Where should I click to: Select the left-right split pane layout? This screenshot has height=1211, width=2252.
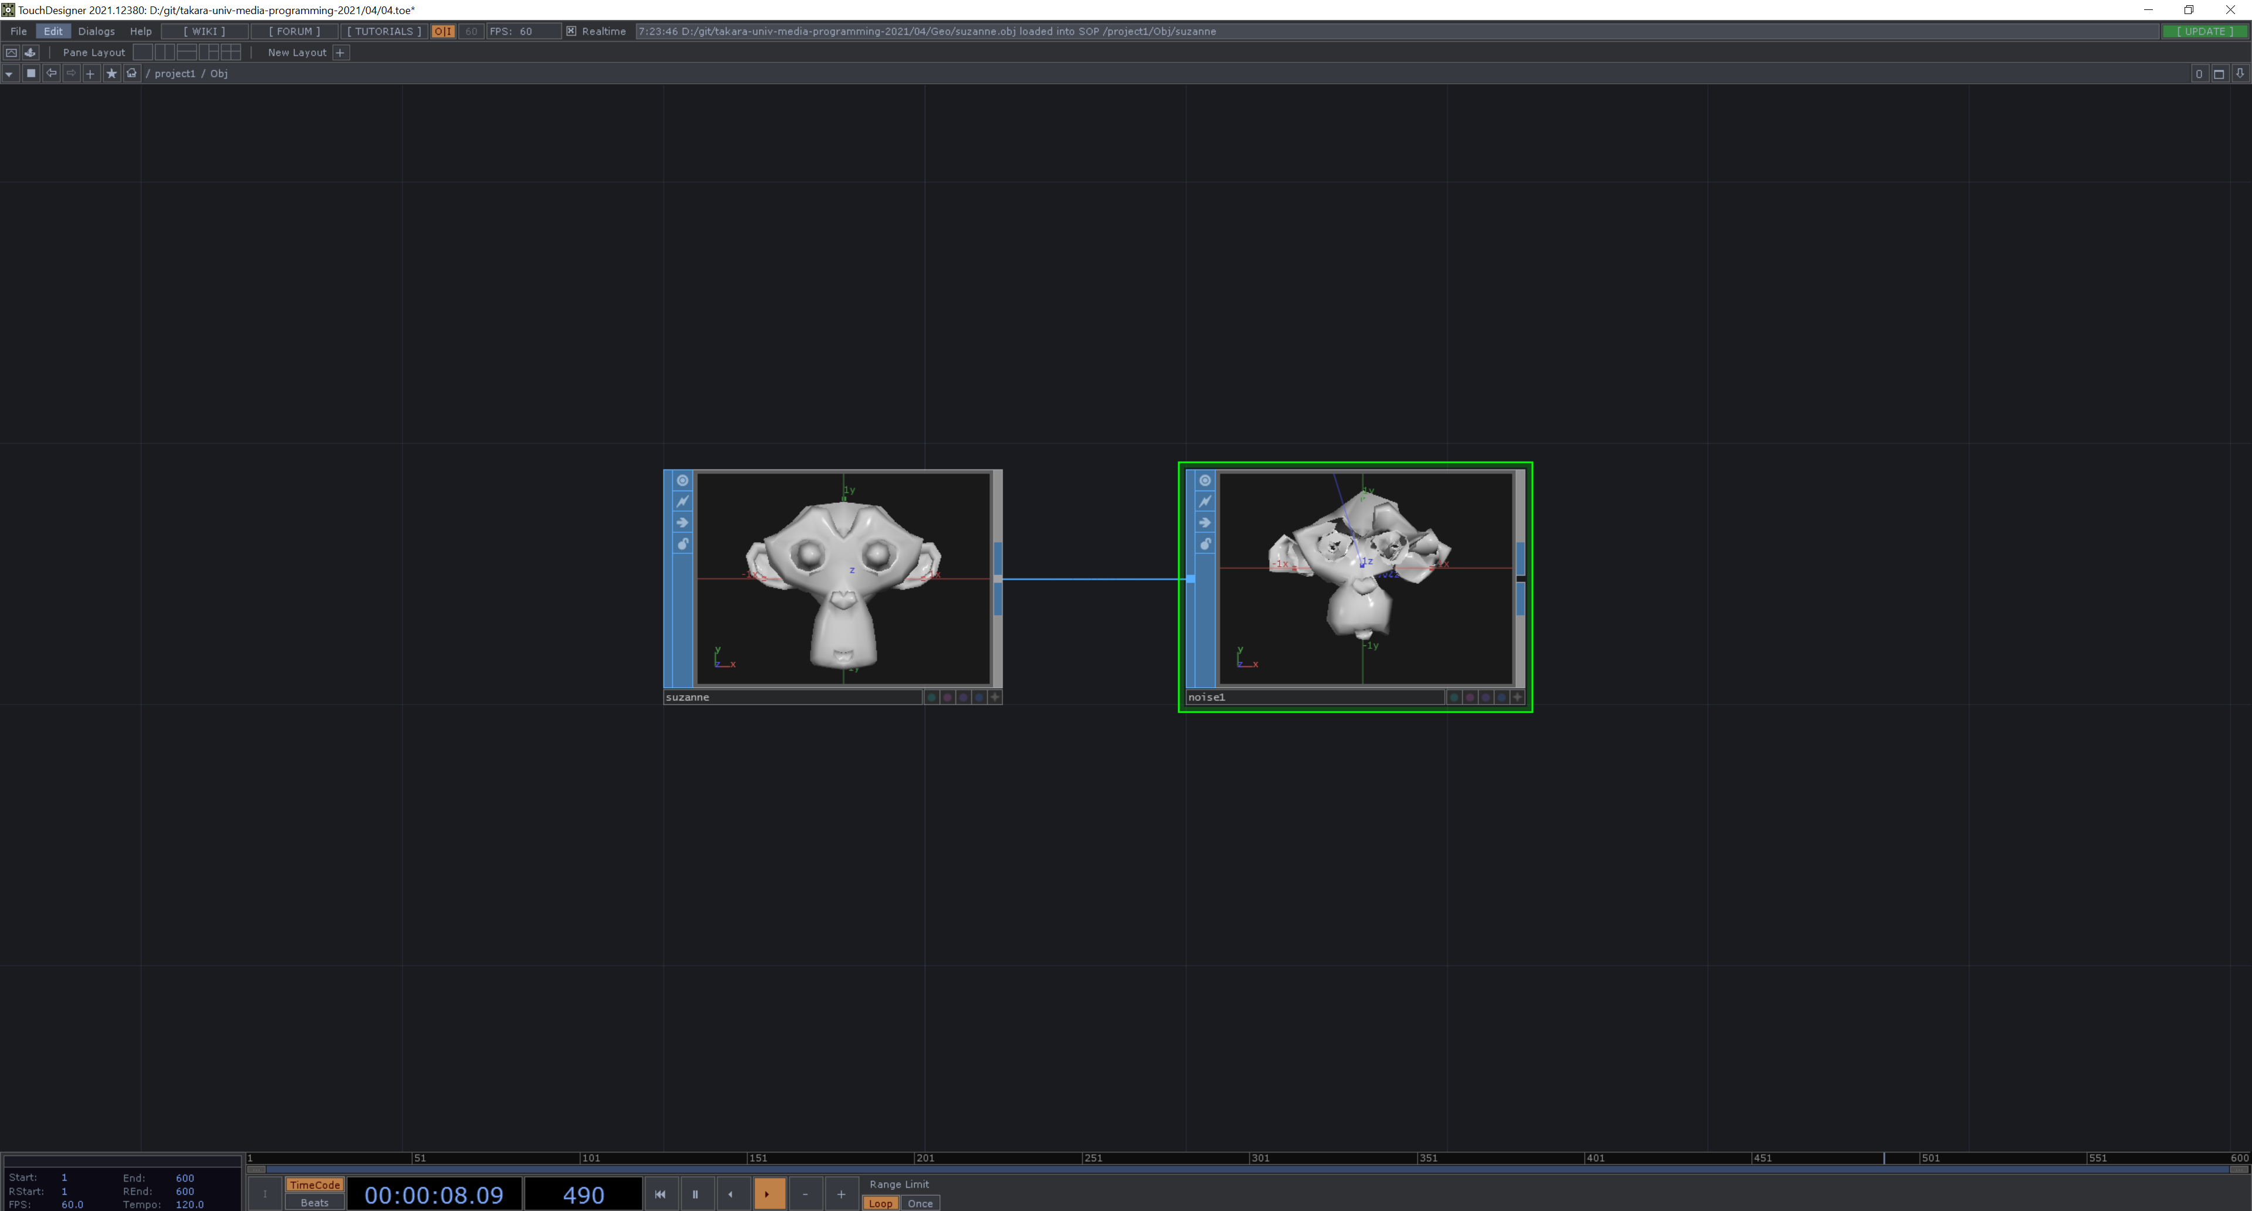coord(164,52)
